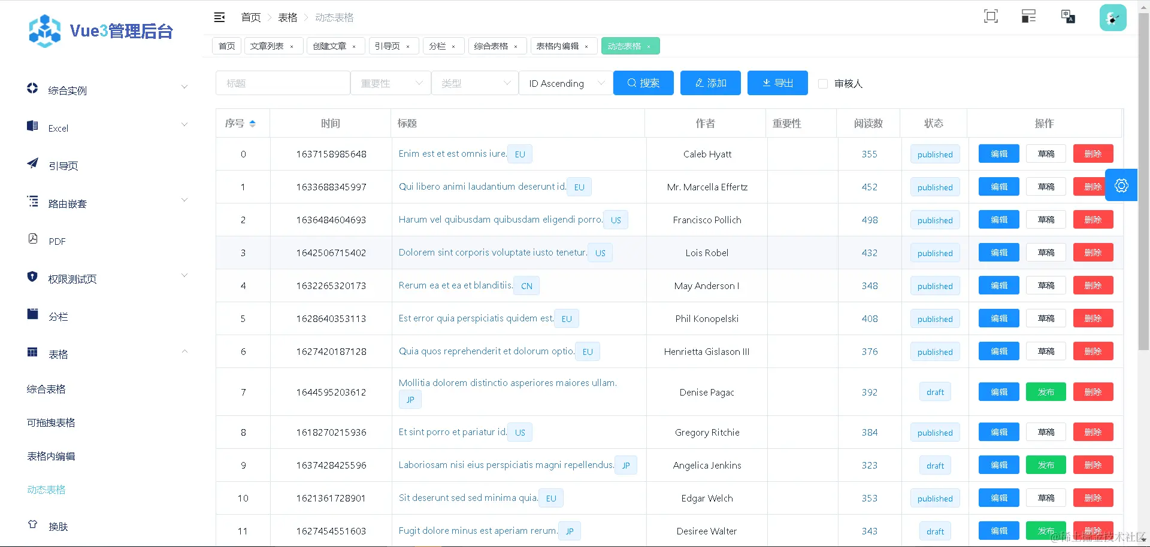Click the 添加 add button

tap(710, 83)
